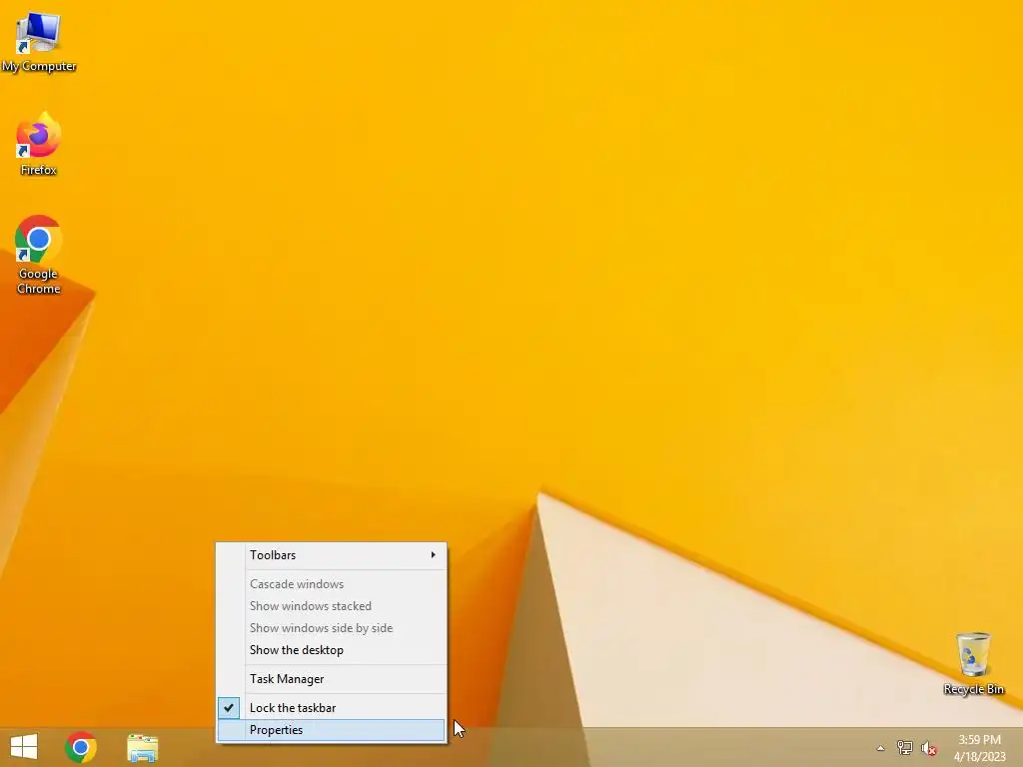Open the My Computer desktop icon

(x=39, y=42)
